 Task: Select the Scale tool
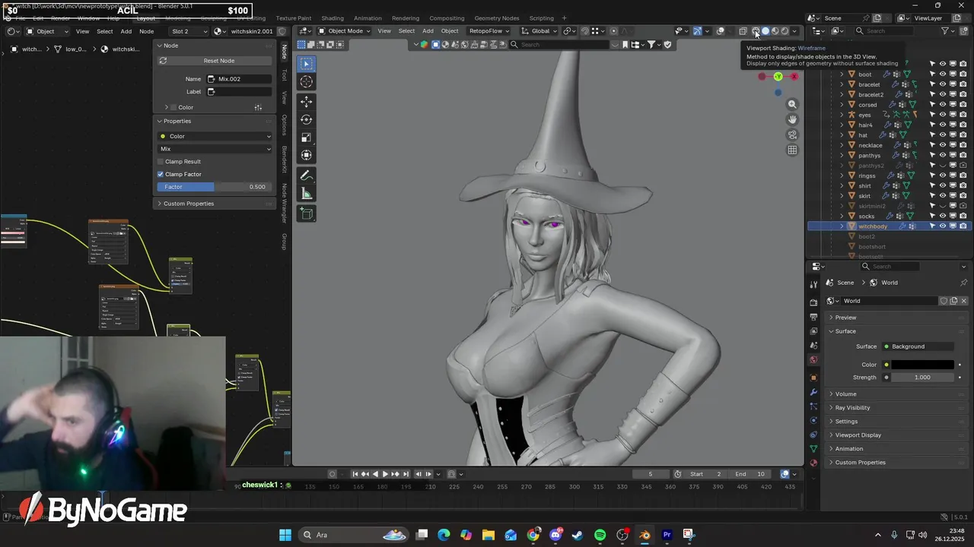306,138
